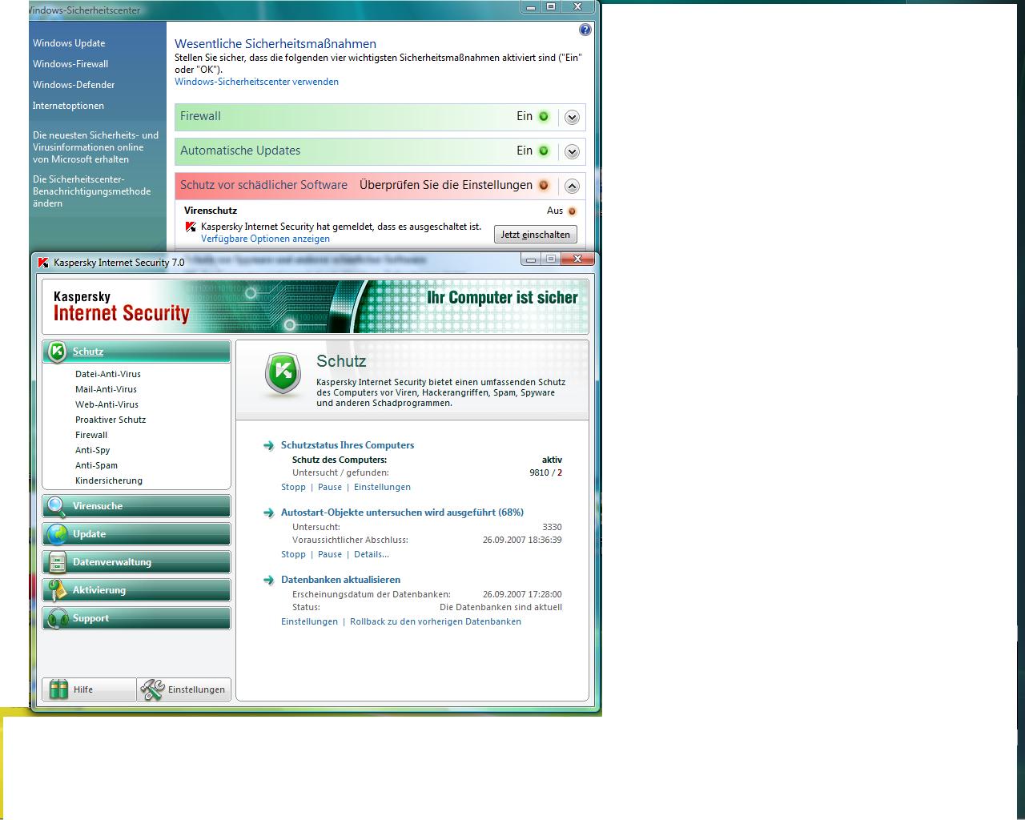Click the Kaspersky K icon in window title bar
The height and width of the screenshot is (820, 1025).
(x=43, y=262)
